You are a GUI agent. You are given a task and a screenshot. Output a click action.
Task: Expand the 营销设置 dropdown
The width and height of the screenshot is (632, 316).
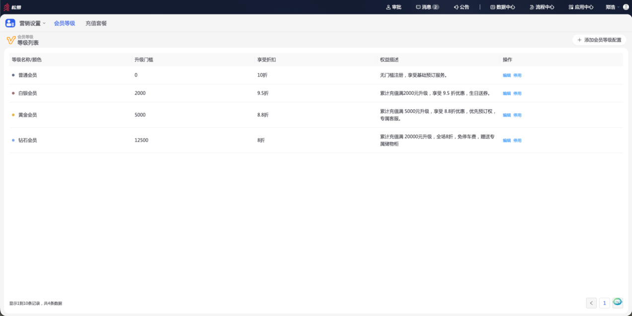[32, 23]
